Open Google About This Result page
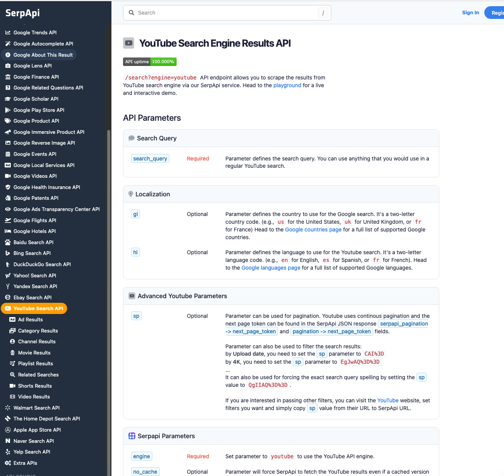 pos(39,55)
